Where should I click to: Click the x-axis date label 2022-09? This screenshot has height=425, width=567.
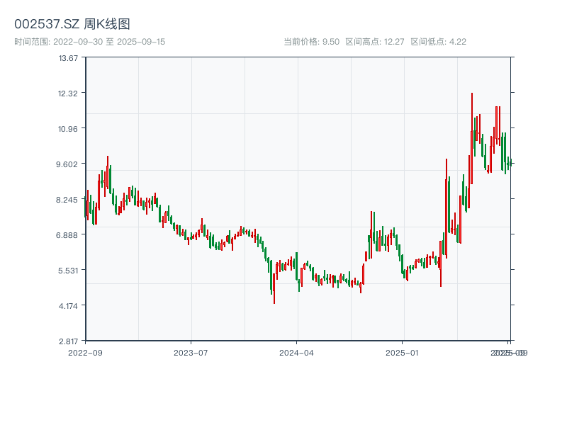point(85,353)
